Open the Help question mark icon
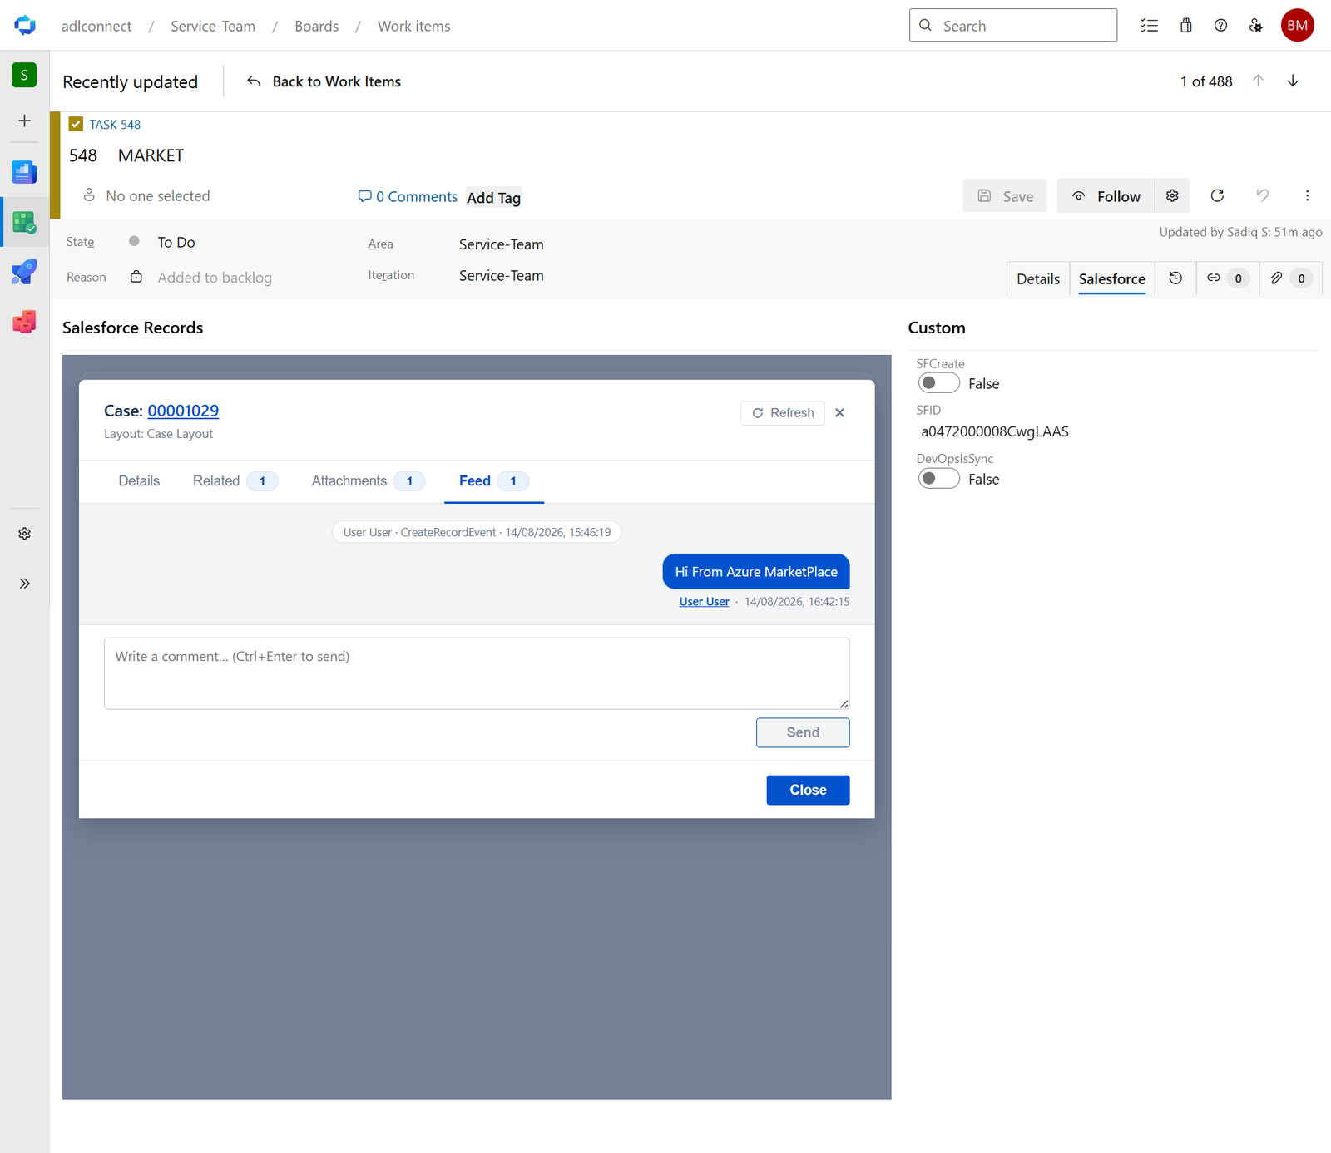Image resolution: width=1331 pixels, height=1153 pixels. point(1220,26)
